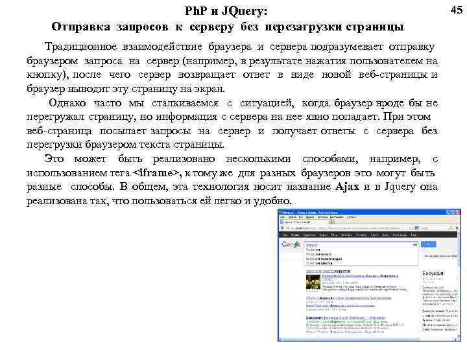This screenshot has height=350, width=467.
Task: Focus the Google search input field
Action: (361, 245)
